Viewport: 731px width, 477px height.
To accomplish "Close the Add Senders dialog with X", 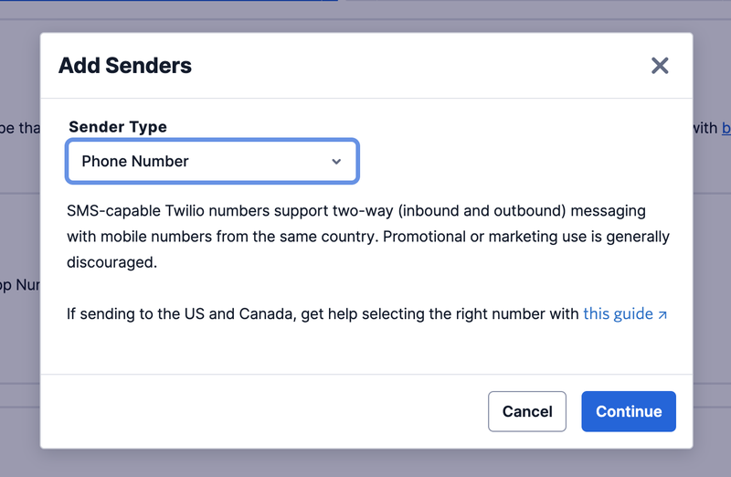I will [660, 66].
